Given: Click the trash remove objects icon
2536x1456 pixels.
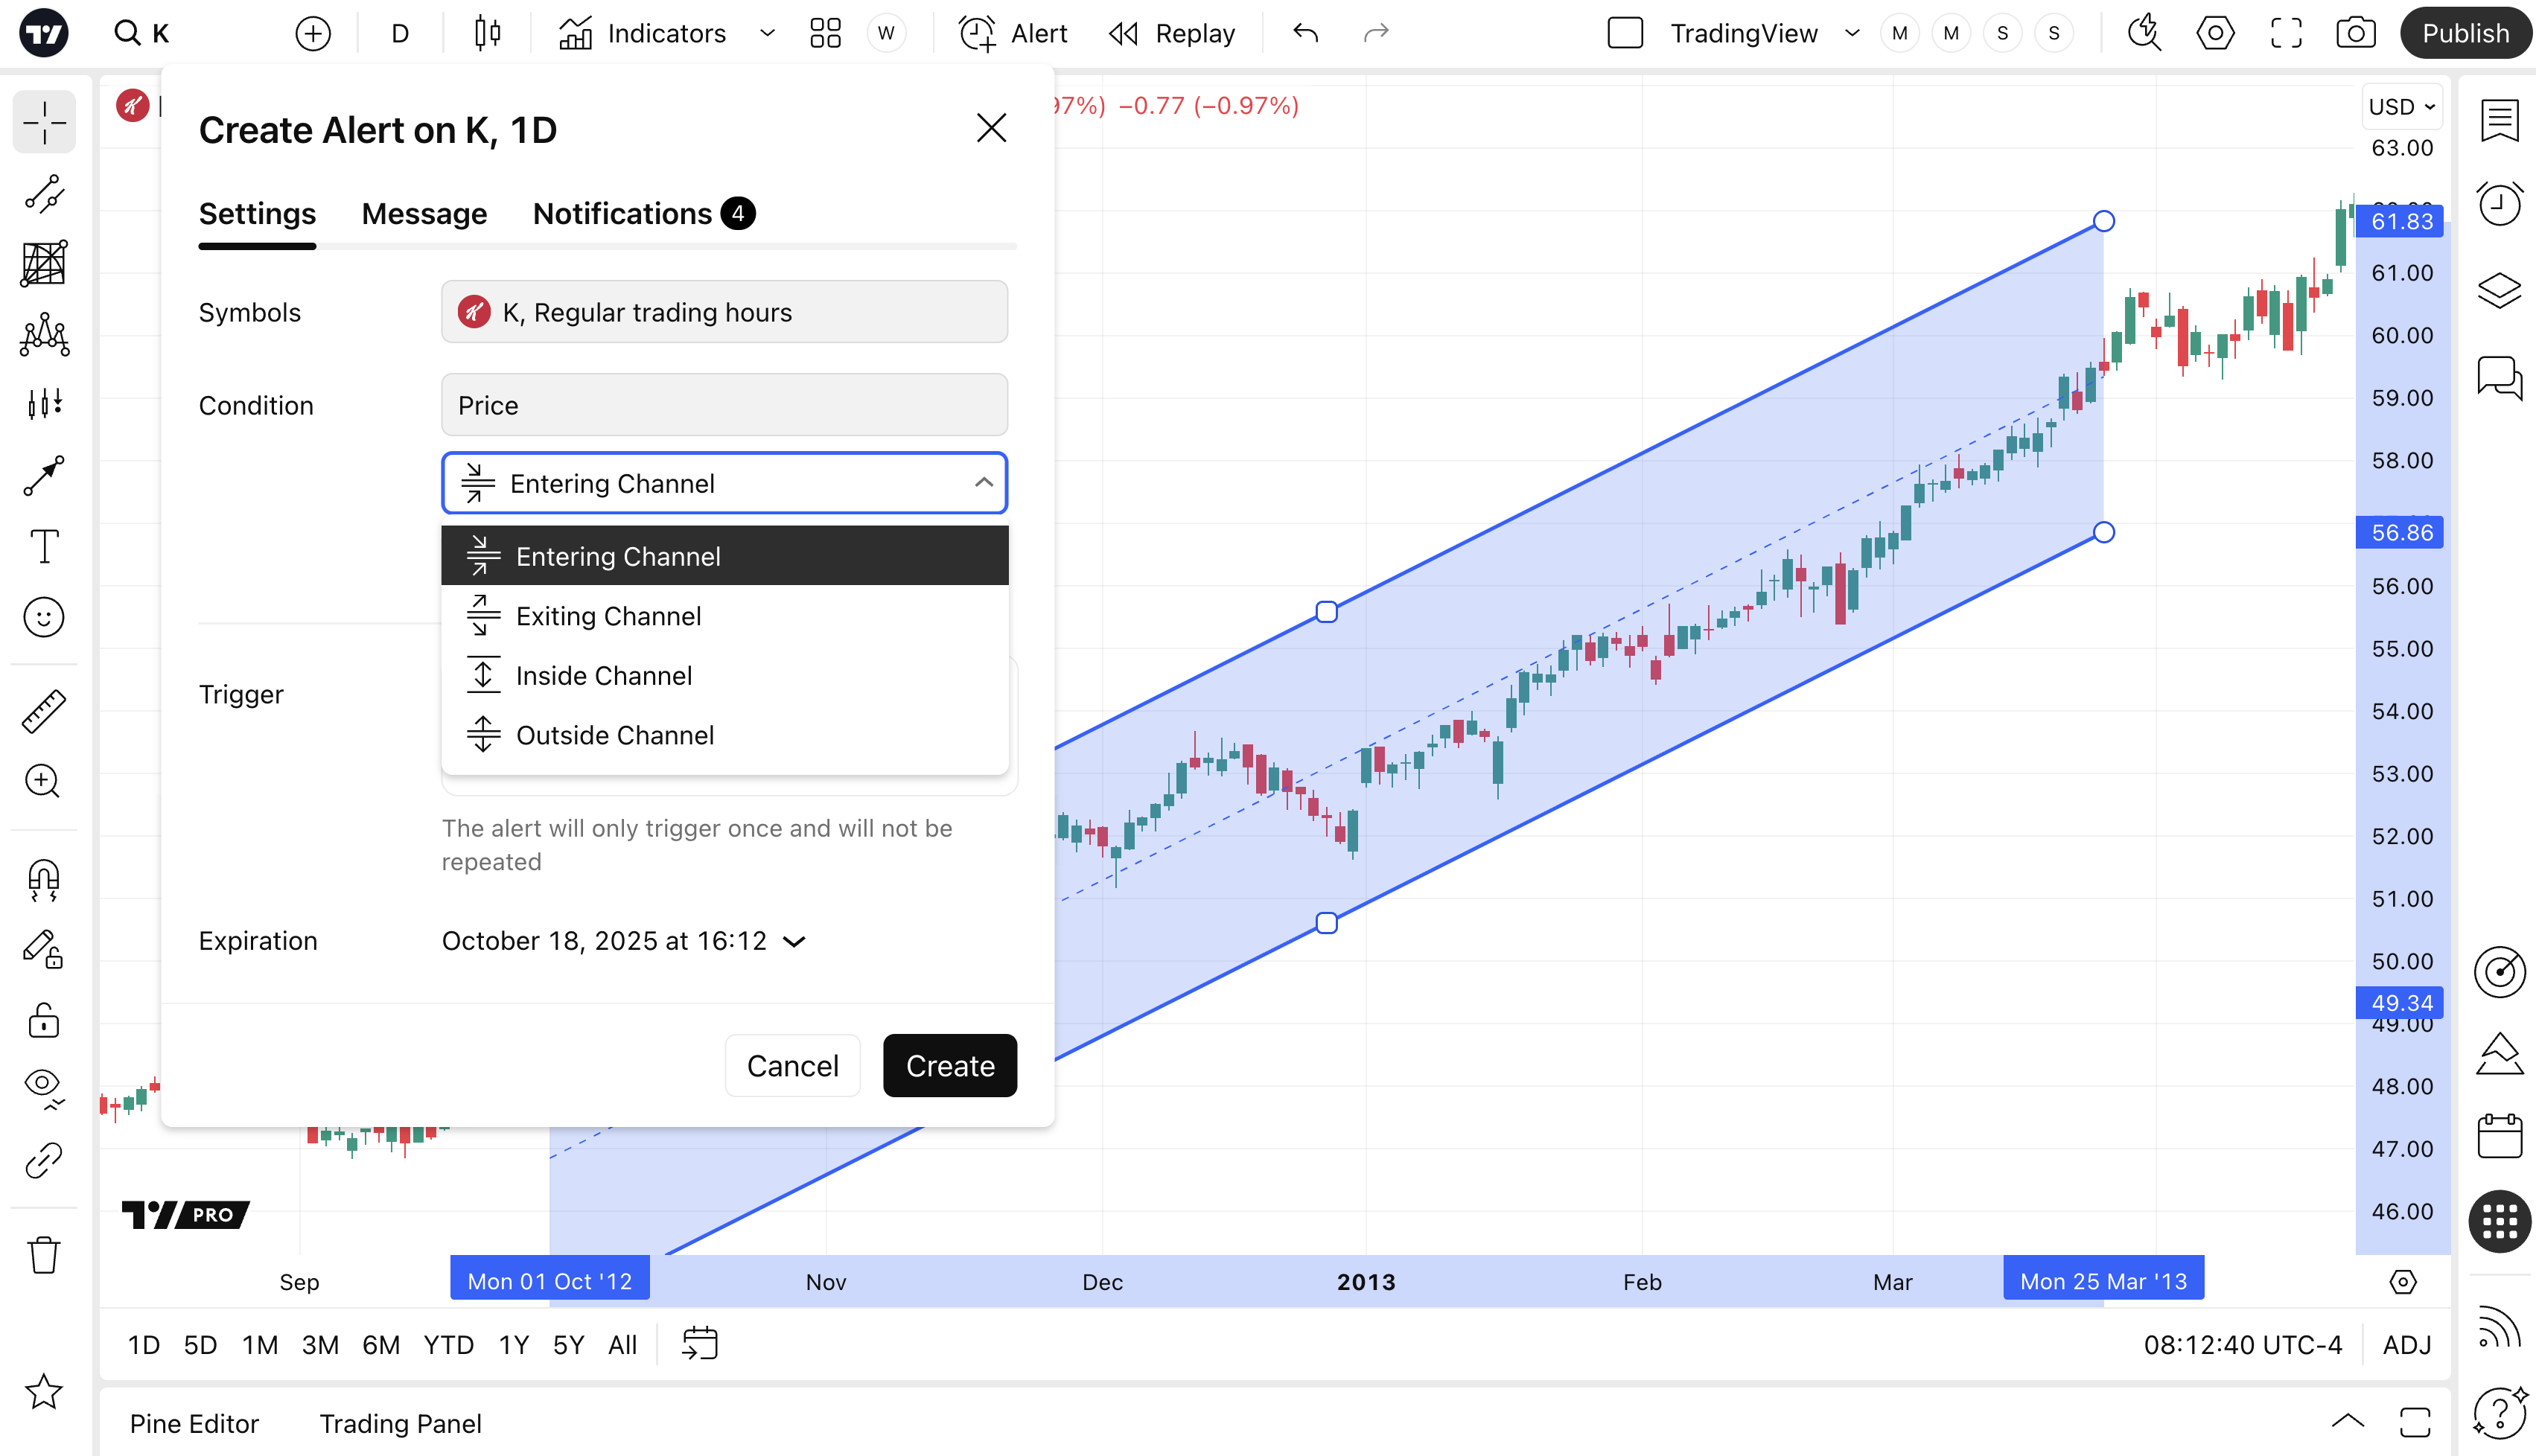Looking at the screenshot, I should [x=44, y=1254].
